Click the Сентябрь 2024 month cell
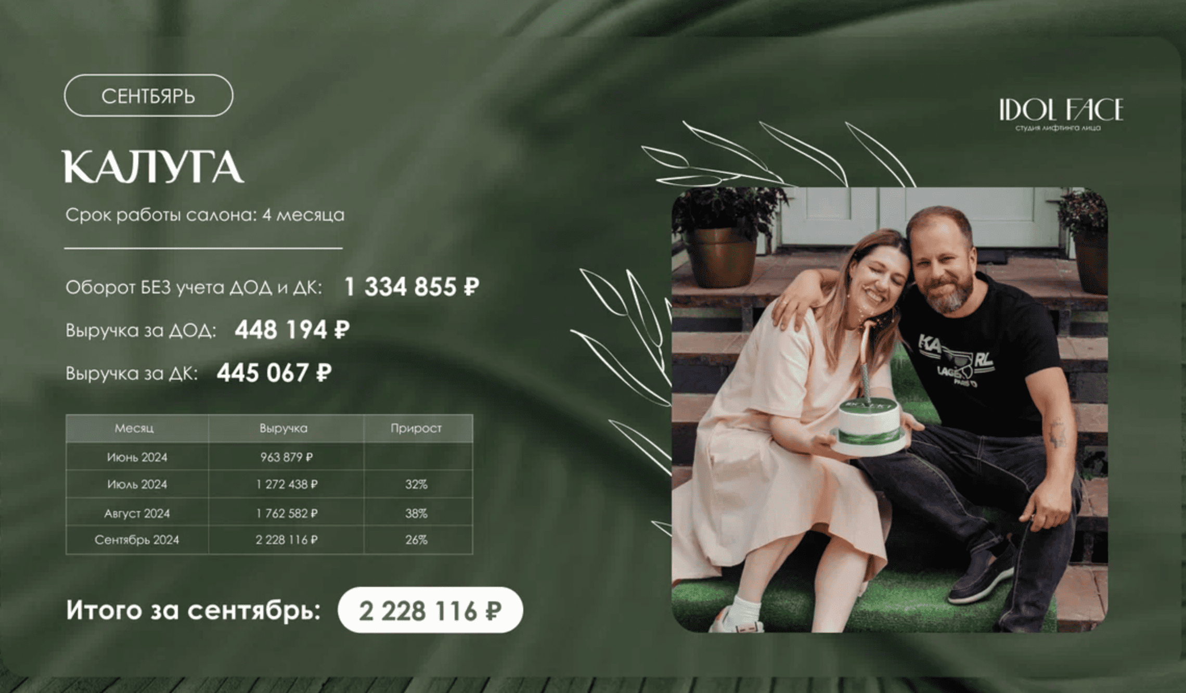The image size is (1186, 693). pyautogui.click(x=137, y=540)
